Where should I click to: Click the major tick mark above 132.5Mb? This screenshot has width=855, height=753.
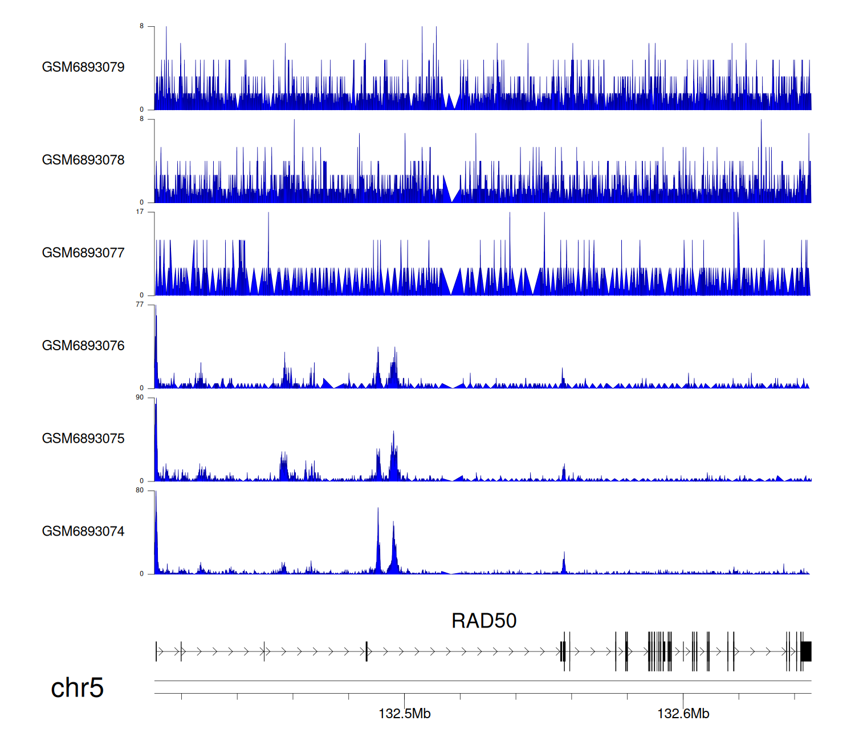point(404,699)
